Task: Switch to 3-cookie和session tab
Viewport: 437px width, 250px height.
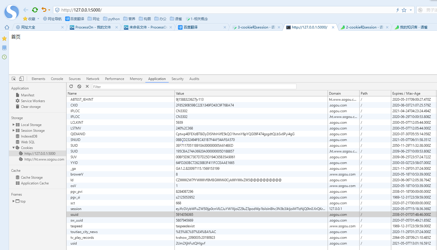Action: click(256, 27)
